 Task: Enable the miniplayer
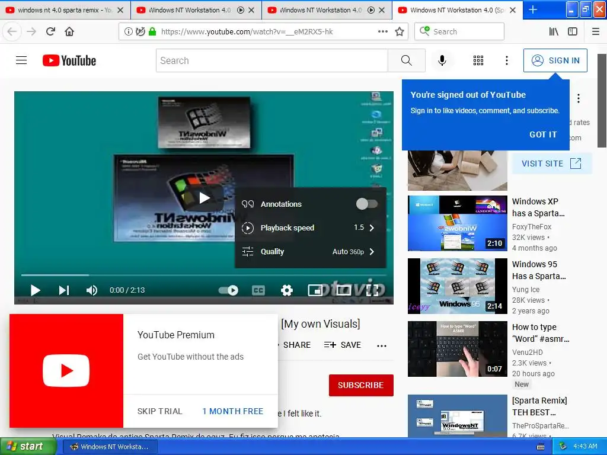click(x=315, y=290)
